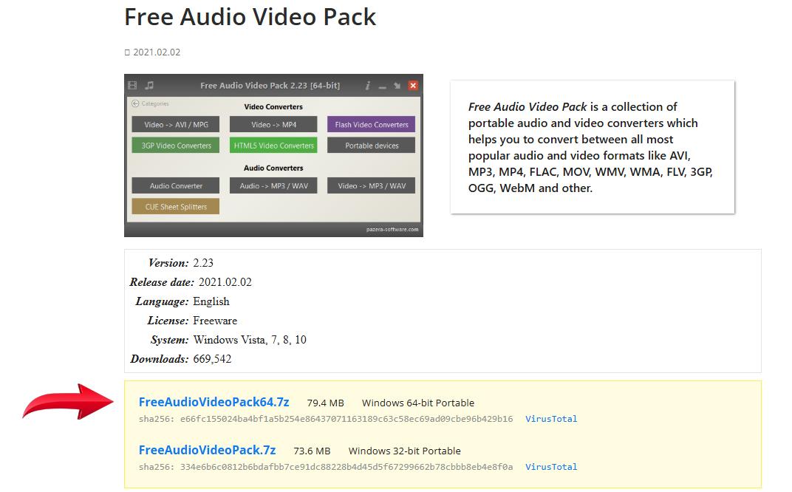The image size is (792, 492).
Task: Click the minimize-to-tray arrow icon
Action: [x=397, y=86]
